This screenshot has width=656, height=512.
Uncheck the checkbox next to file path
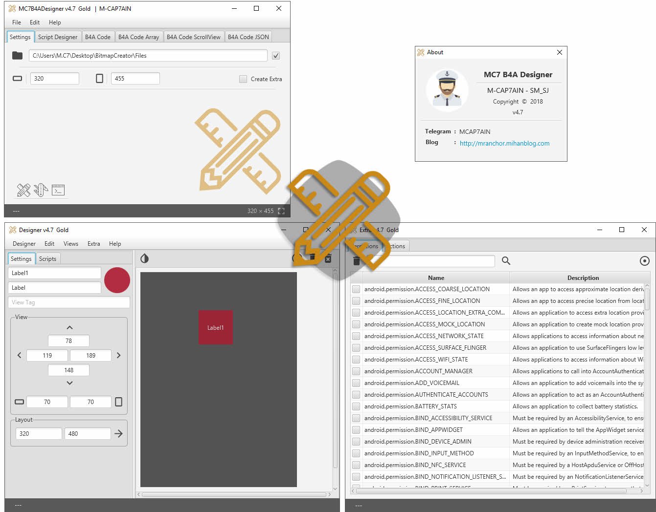click(276, 56)
